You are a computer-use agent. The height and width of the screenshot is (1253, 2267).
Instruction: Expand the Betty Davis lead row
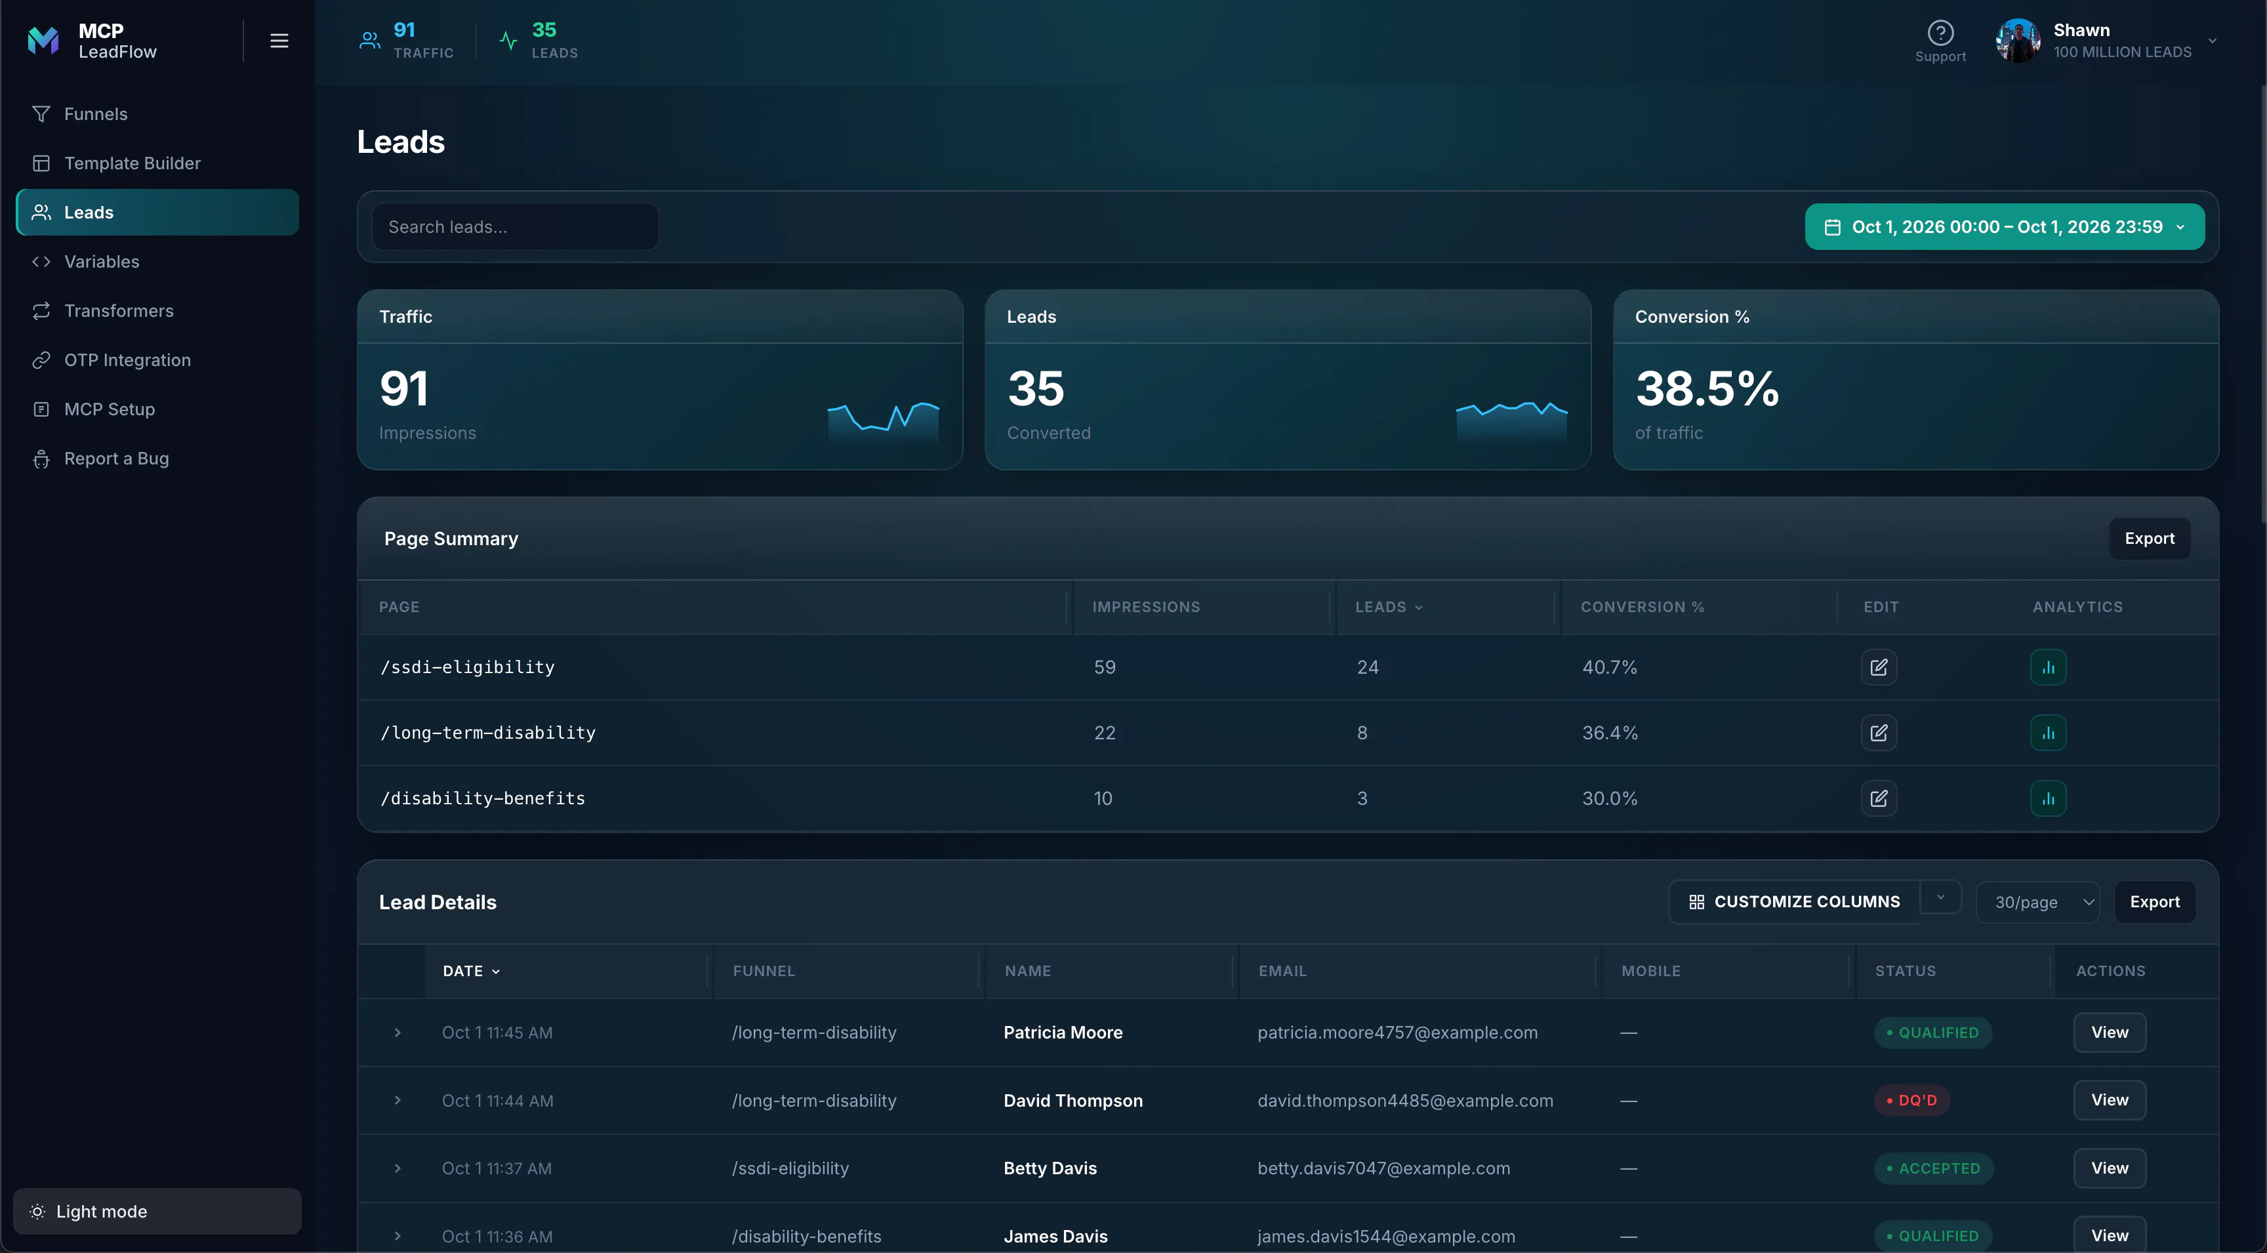[x=398, y=1168]
